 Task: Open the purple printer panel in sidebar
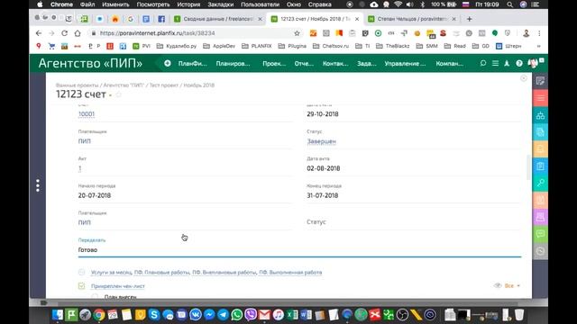point(540,217)
